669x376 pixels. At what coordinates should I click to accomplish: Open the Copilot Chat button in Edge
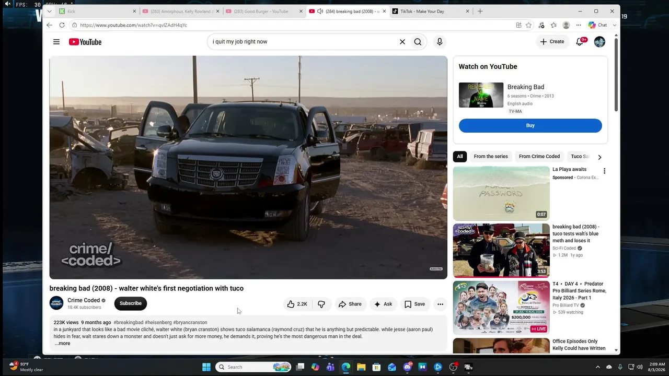click(x=598, y=25)
